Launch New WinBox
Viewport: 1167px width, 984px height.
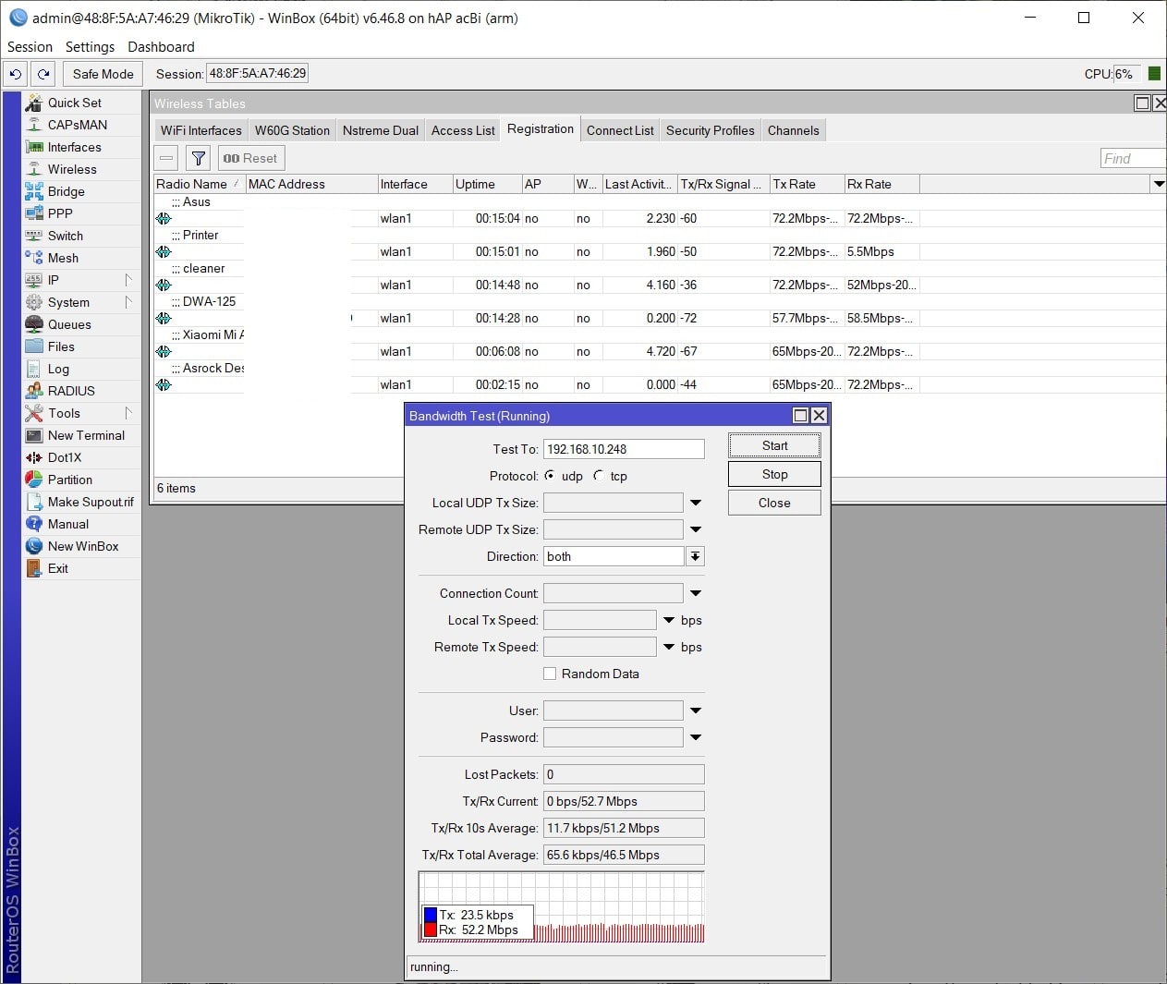[x=83, y=546]
